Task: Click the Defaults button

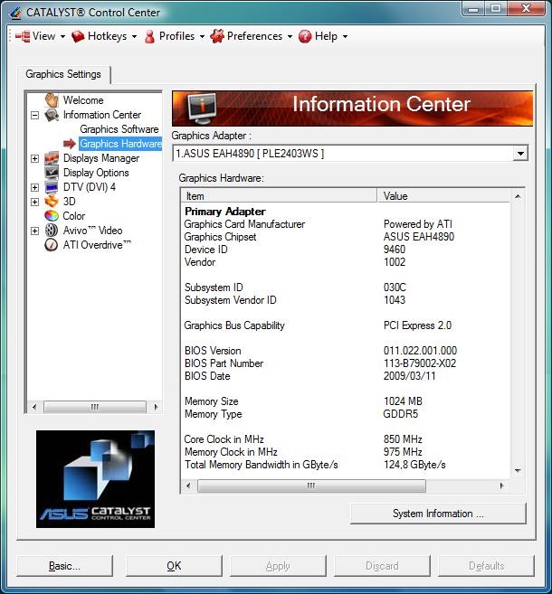Action: coord(487,566)
